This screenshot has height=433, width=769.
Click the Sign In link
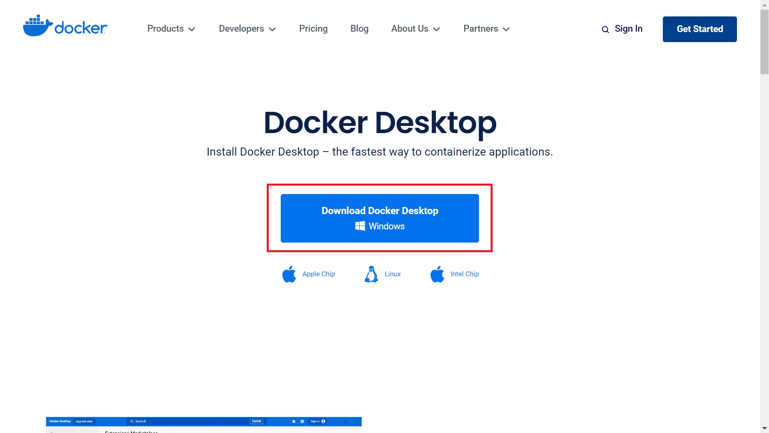tap(628, 29)
